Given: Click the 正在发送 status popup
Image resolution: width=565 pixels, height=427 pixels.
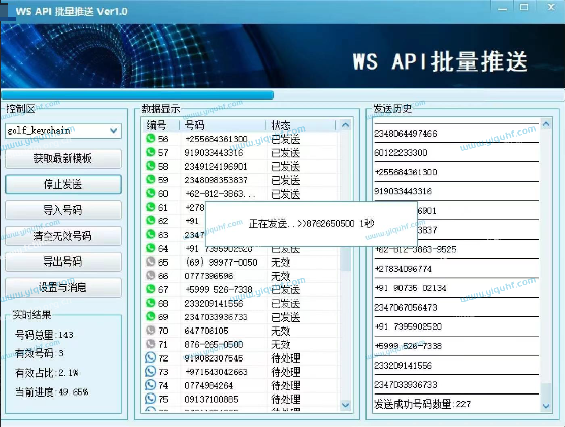Looking at the screenshot, I should (311, 224).
